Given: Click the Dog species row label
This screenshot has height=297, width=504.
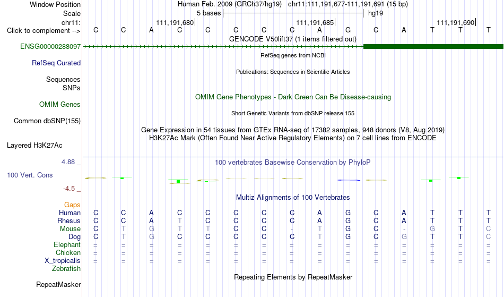Looking at the screenshot, I should [x=74, y=237].
